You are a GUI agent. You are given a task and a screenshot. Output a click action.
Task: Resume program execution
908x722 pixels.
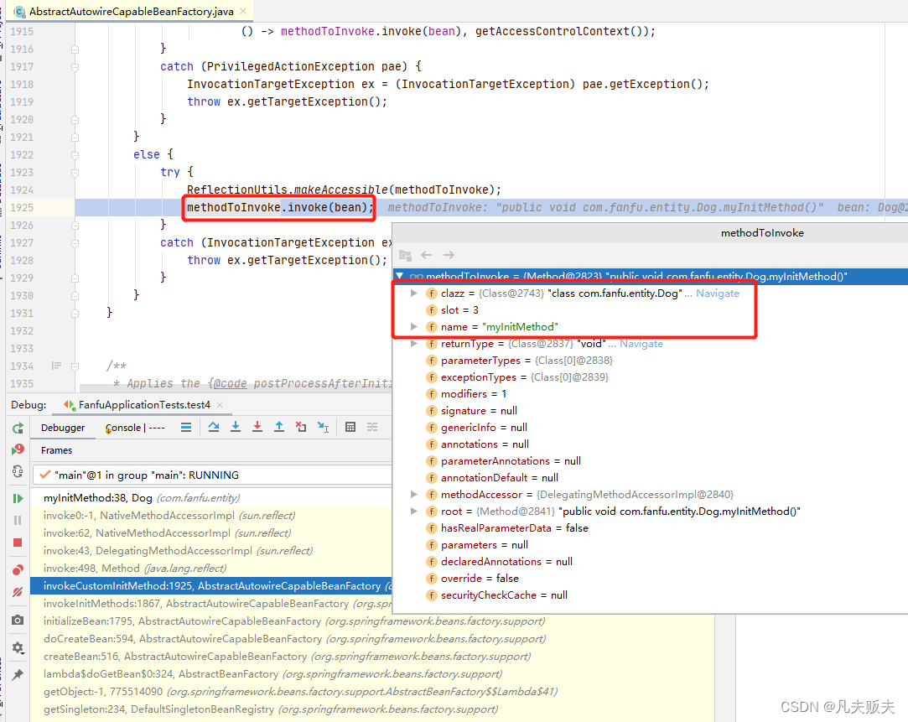[18, 498]
